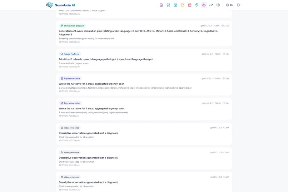
Task: Click timestamp 14/7/2026, 7:26:48 p.m.
Action: point(69,116)
